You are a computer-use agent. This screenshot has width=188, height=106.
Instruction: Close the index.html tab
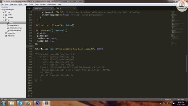[52, 9]
